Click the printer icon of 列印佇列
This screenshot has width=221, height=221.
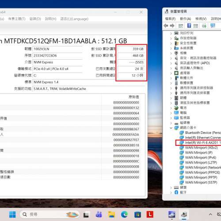(176, 33)
